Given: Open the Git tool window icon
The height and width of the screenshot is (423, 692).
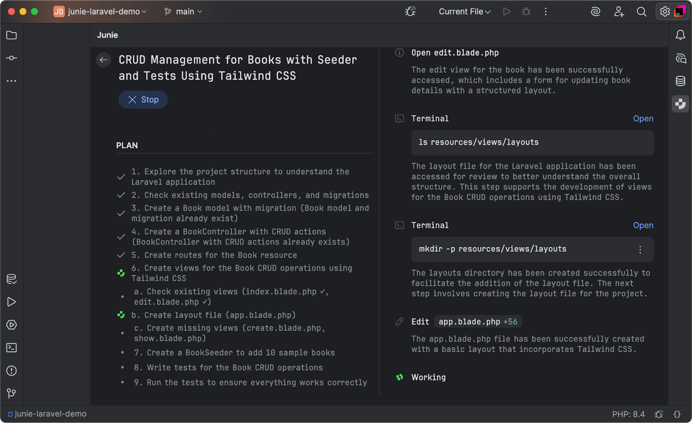Looking at the screenshot, I should tap(12, 393).
